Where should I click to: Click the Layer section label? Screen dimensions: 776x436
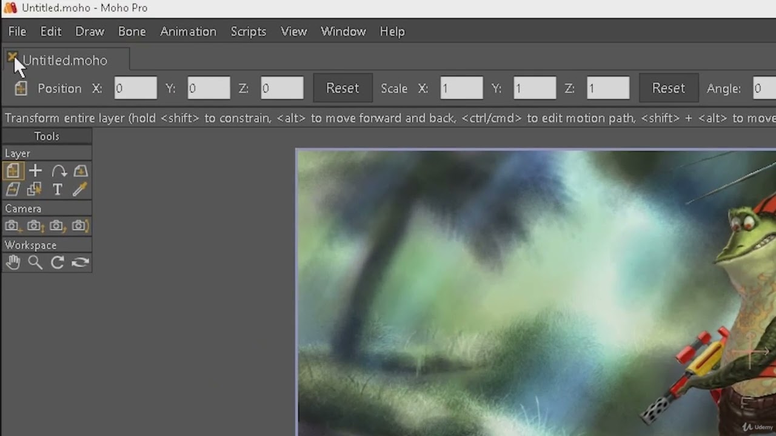point(18,154)
